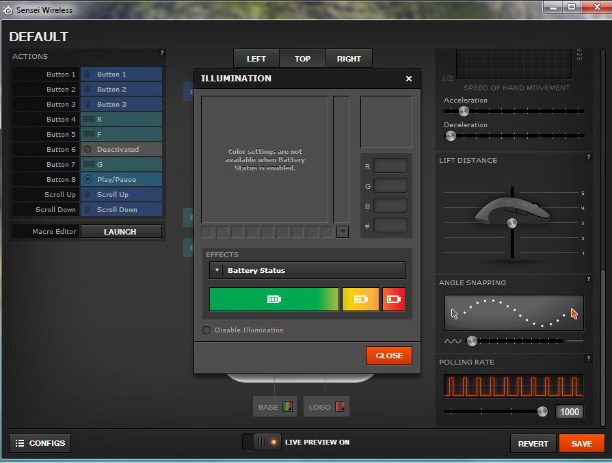Click the help question mark in Actions panel
The height and width of the screenshot is (463, 612).
pyautogui.click(x=162, y=53)
